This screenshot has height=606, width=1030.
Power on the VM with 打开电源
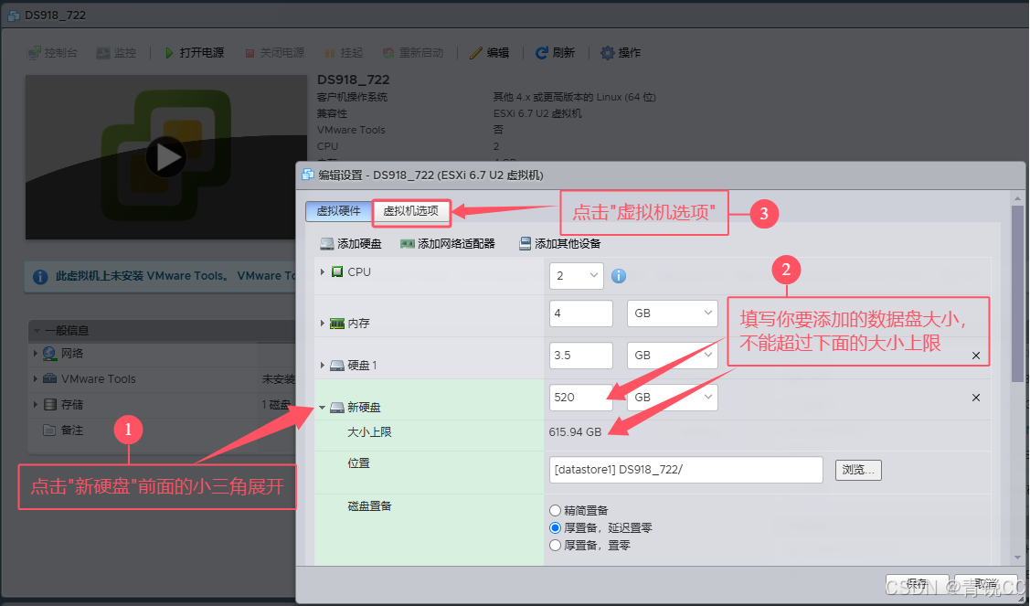click(x=194, y=53)
